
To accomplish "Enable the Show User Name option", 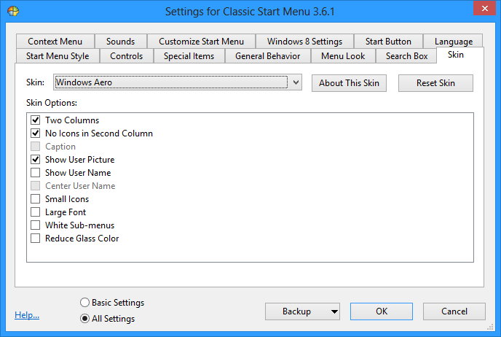I will 36,173.
